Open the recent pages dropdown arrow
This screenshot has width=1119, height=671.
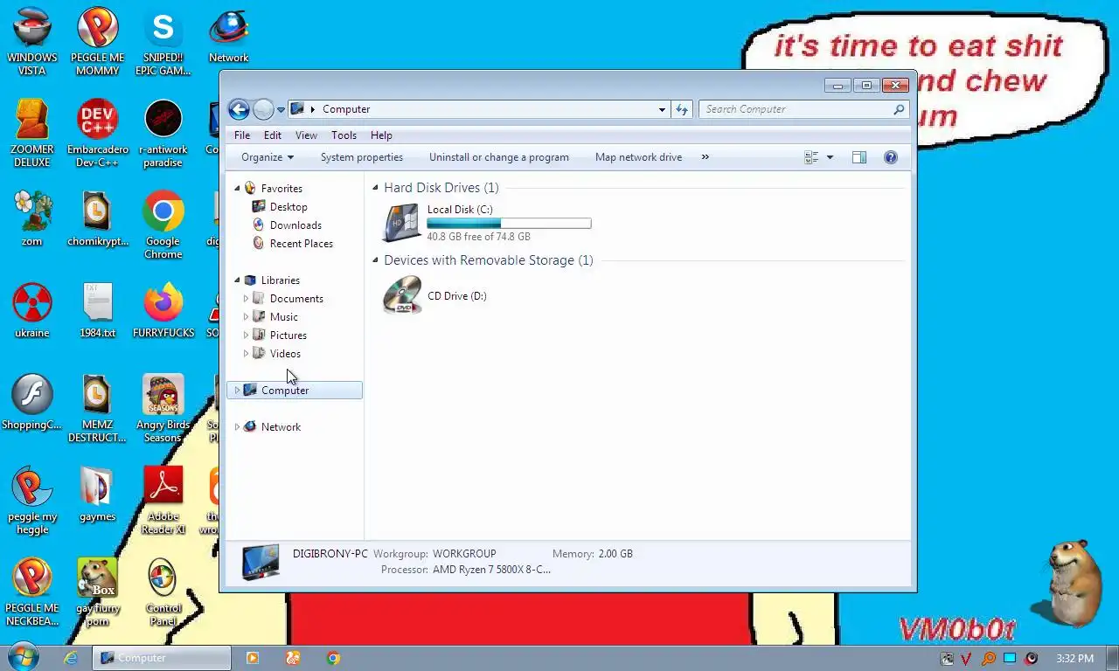click(281, 110)
